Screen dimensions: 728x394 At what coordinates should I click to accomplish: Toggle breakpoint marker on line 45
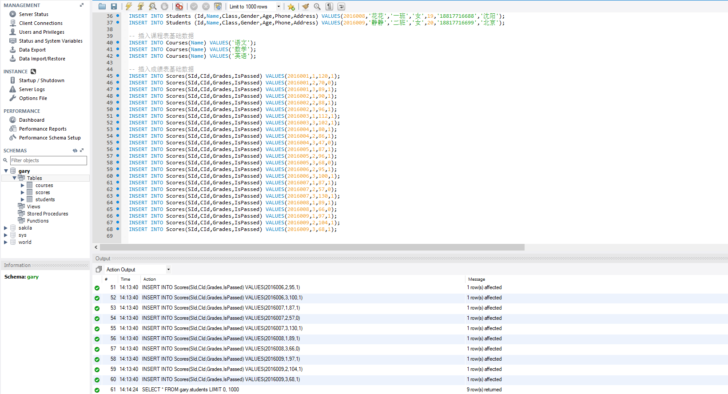118,76
